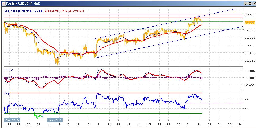
Task: Click date 7 on the time axis
Action: click(x=89, y=124)
